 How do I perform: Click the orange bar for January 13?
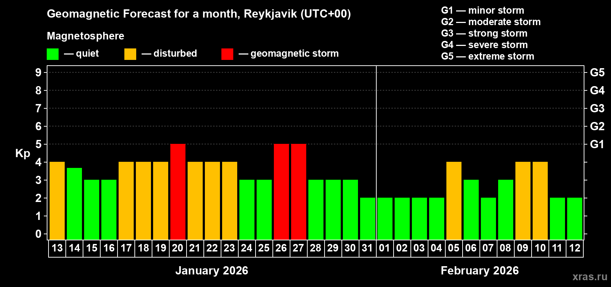[57, 201]
